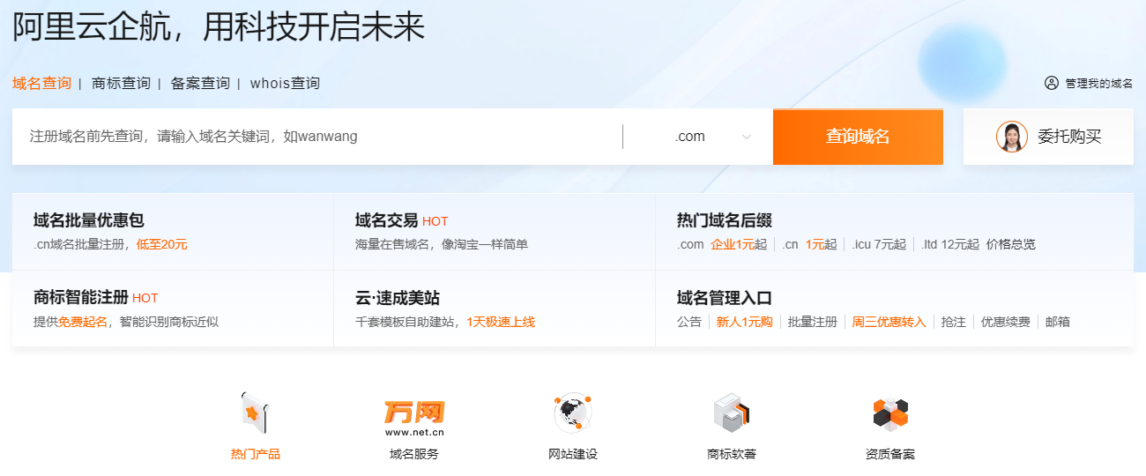Click the 1天极速上线 highlighted text

tap(501, 322)
